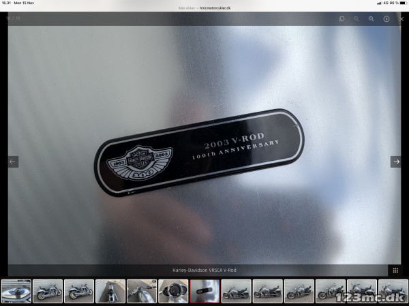Start the slideshow with play icon
The image size is (409, 306).
387,19
